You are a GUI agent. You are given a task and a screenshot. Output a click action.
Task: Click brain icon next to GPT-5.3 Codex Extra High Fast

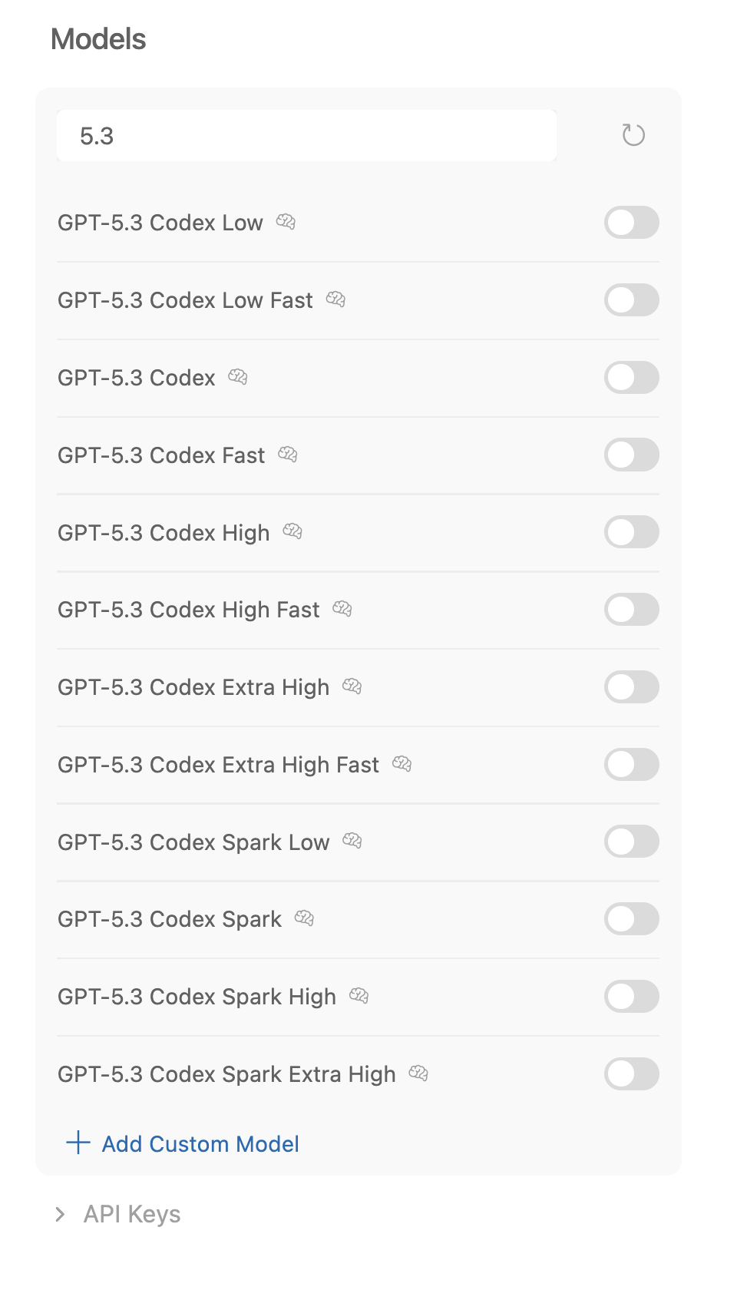point(402,764)
